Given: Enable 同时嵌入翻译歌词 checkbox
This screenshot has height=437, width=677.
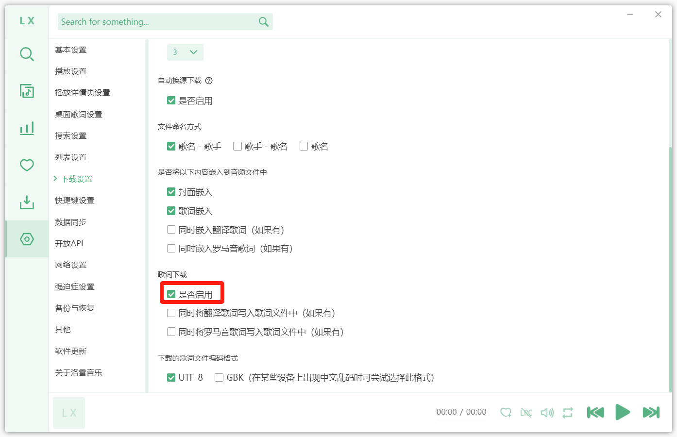Looking at the screenshot, I should [x=171, y=230].
